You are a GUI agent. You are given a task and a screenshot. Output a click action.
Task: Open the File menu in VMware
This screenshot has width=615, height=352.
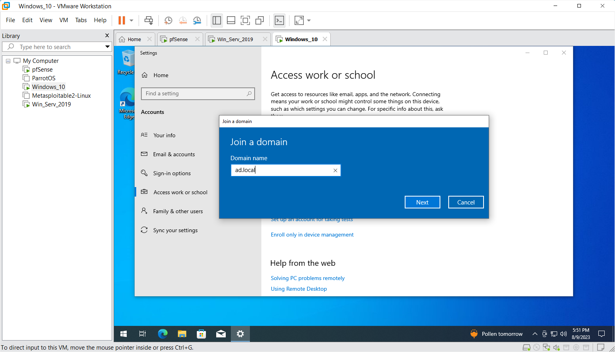(10, 20)
